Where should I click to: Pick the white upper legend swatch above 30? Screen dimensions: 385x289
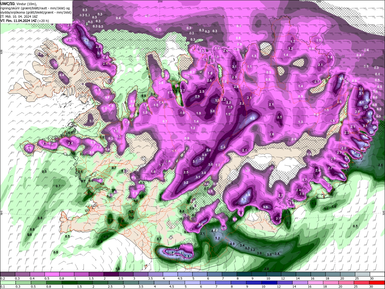point(377,274)
